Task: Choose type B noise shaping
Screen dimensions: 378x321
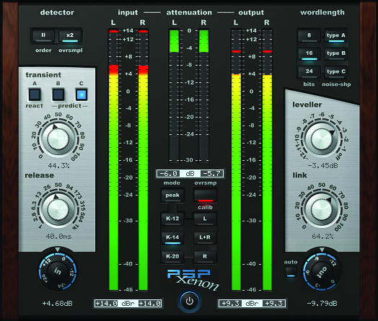Action: [336, 53]
